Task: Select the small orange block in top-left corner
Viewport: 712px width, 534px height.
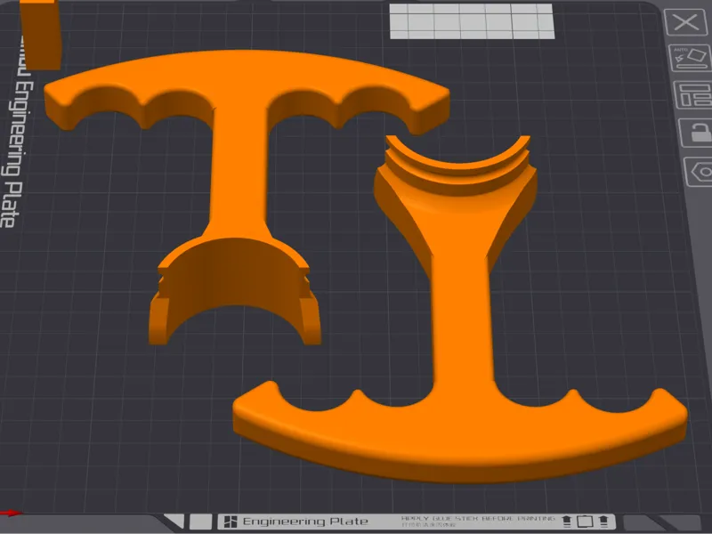Action: point(40,35)
